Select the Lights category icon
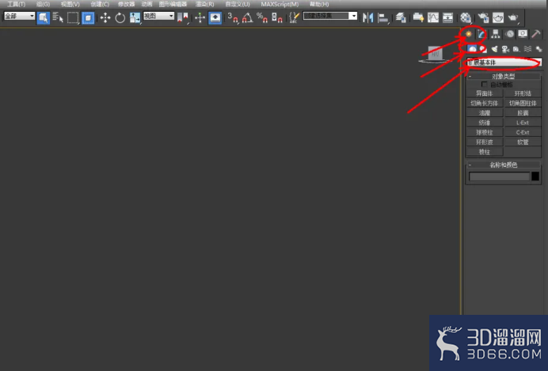The height and width of the screenshot is (371, 548). pyautogui.click(x=494, y=49)
